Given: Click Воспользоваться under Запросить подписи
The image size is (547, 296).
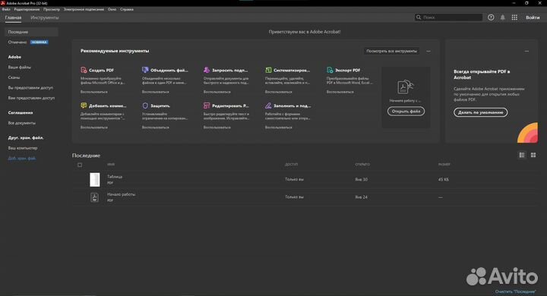Looking at the screenshot, I should coord(217,92).
